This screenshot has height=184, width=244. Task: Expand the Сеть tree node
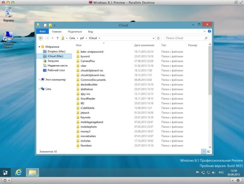tap(39, 89)
